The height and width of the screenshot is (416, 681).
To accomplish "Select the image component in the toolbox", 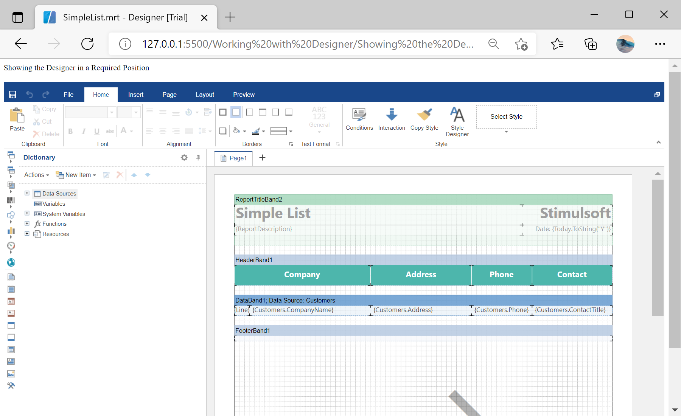I will (x=11, y=374).
